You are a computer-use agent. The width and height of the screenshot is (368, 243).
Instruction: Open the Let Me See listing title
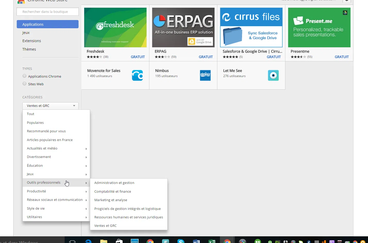(233, 71)
